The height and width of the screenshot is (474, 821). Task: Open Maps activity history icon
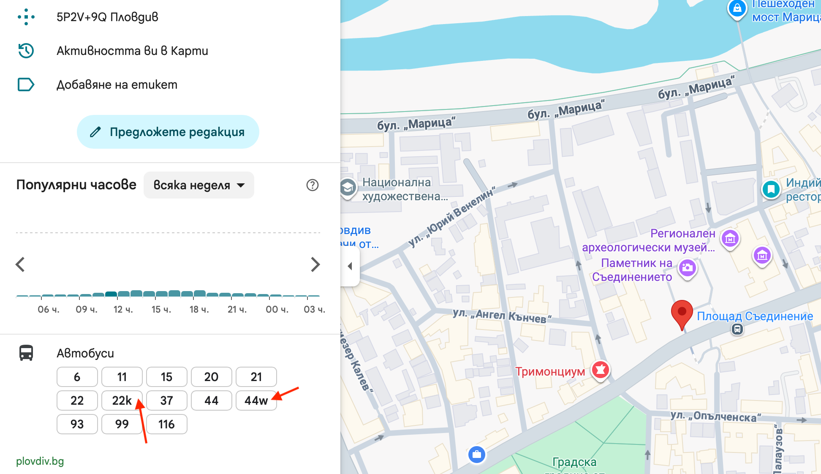(26, 51)
